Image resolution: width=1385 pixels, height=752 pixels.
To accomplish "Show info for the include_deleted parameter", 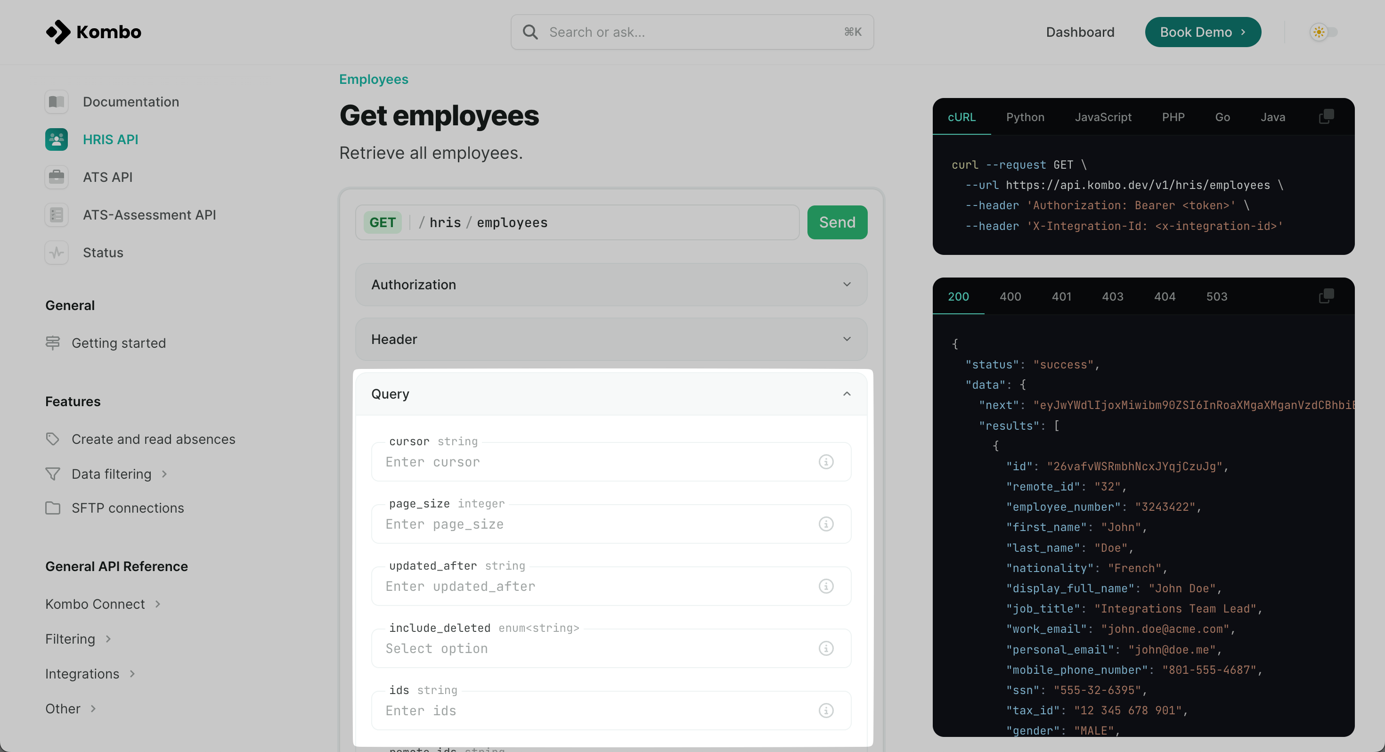I will [x=826, y=648].
